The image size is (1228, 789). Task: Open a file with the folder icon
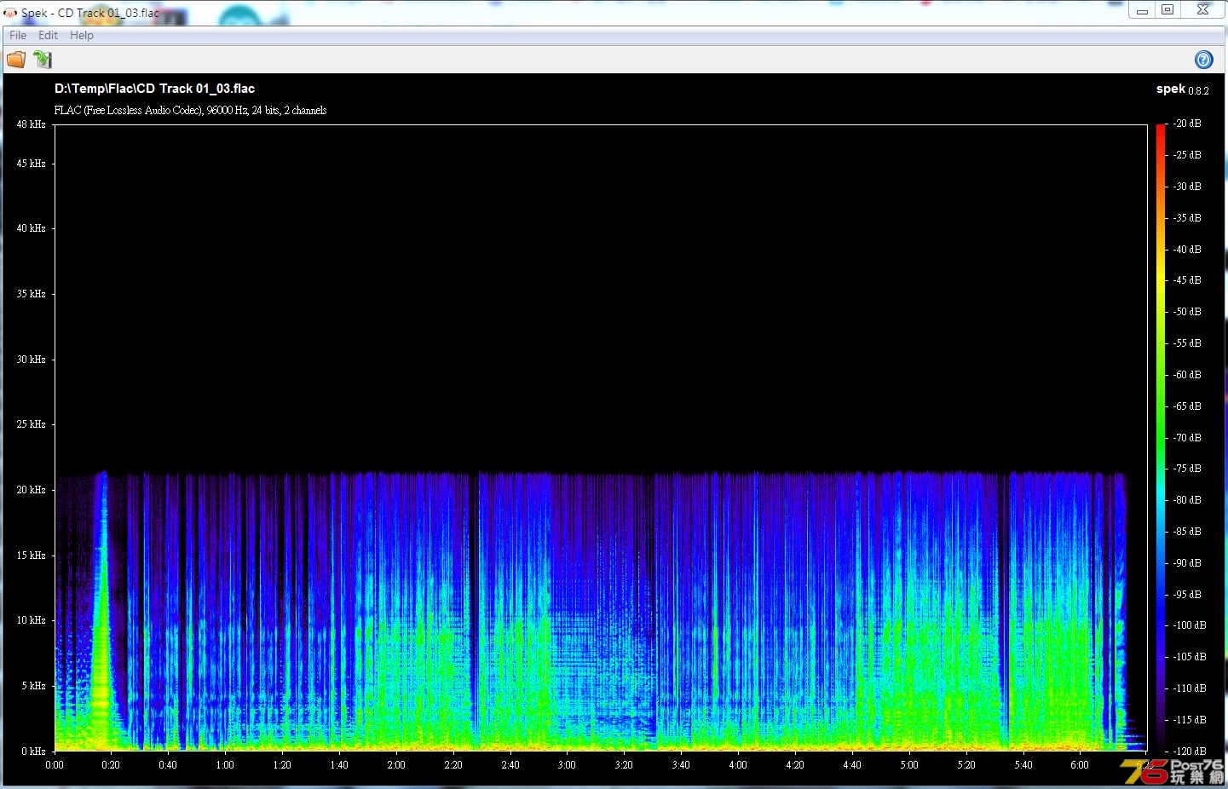tap(16, 59)
